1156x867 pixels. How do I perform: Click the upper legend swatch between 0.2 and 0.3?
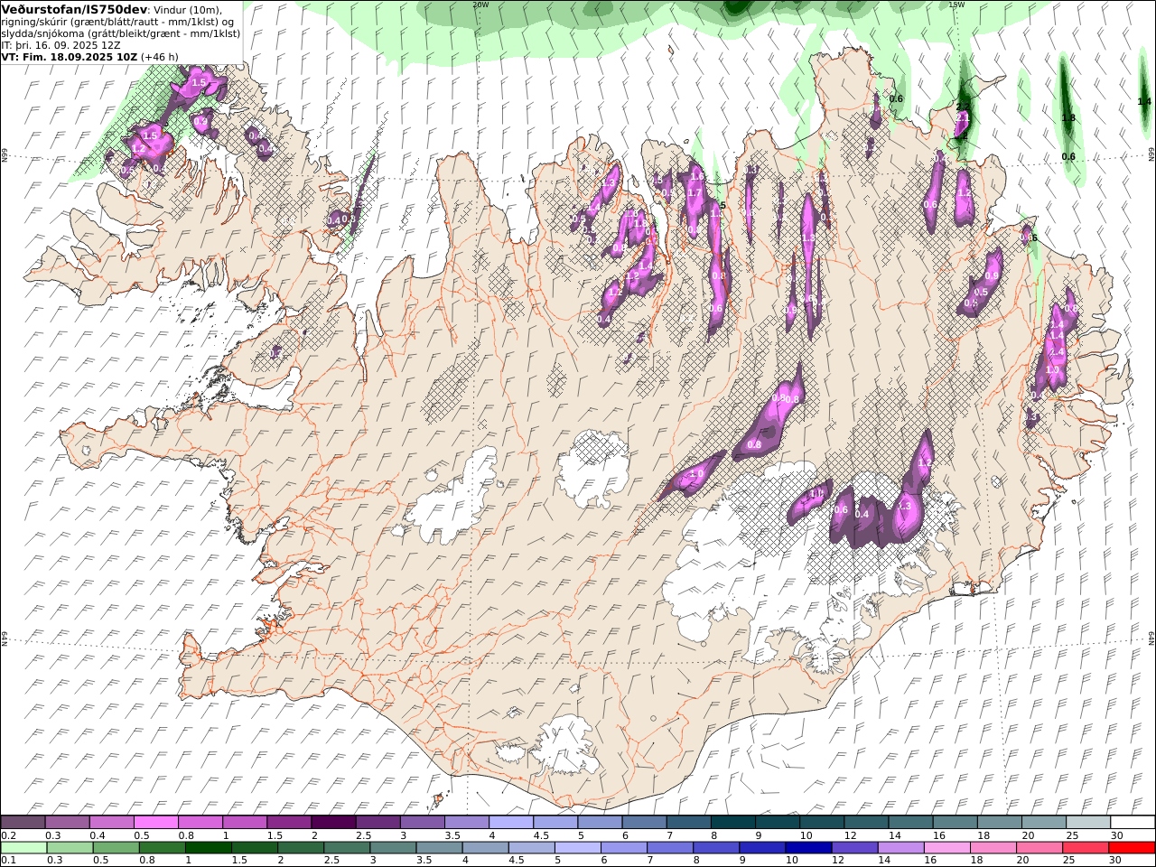pos(23,823)
